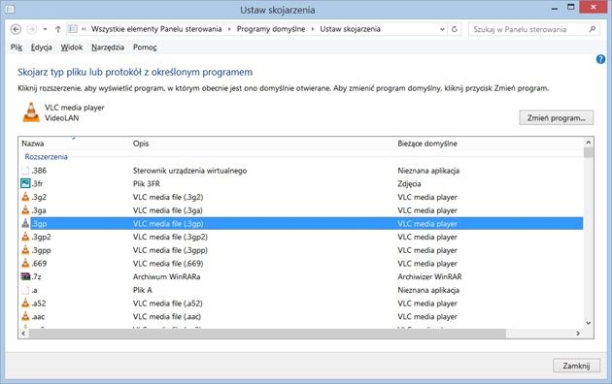612x384 pixels.
Task: Open the Pomoc menu
Action: (x=145, y=48)
